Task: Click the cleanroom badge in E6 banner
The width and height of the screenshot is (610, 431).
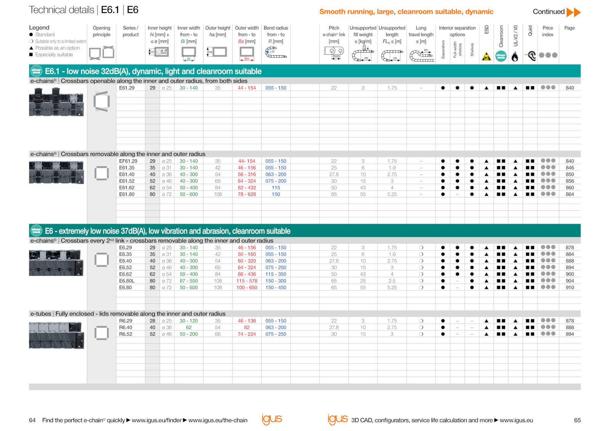Action: coord(36,231)
